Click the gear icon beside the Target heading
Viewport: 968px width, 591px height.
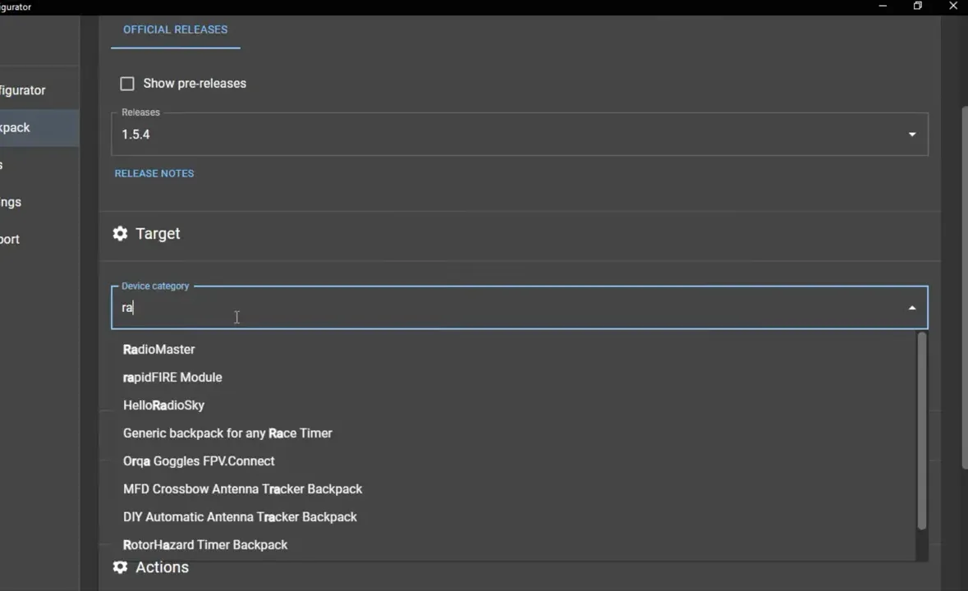(x=120, y=234)
